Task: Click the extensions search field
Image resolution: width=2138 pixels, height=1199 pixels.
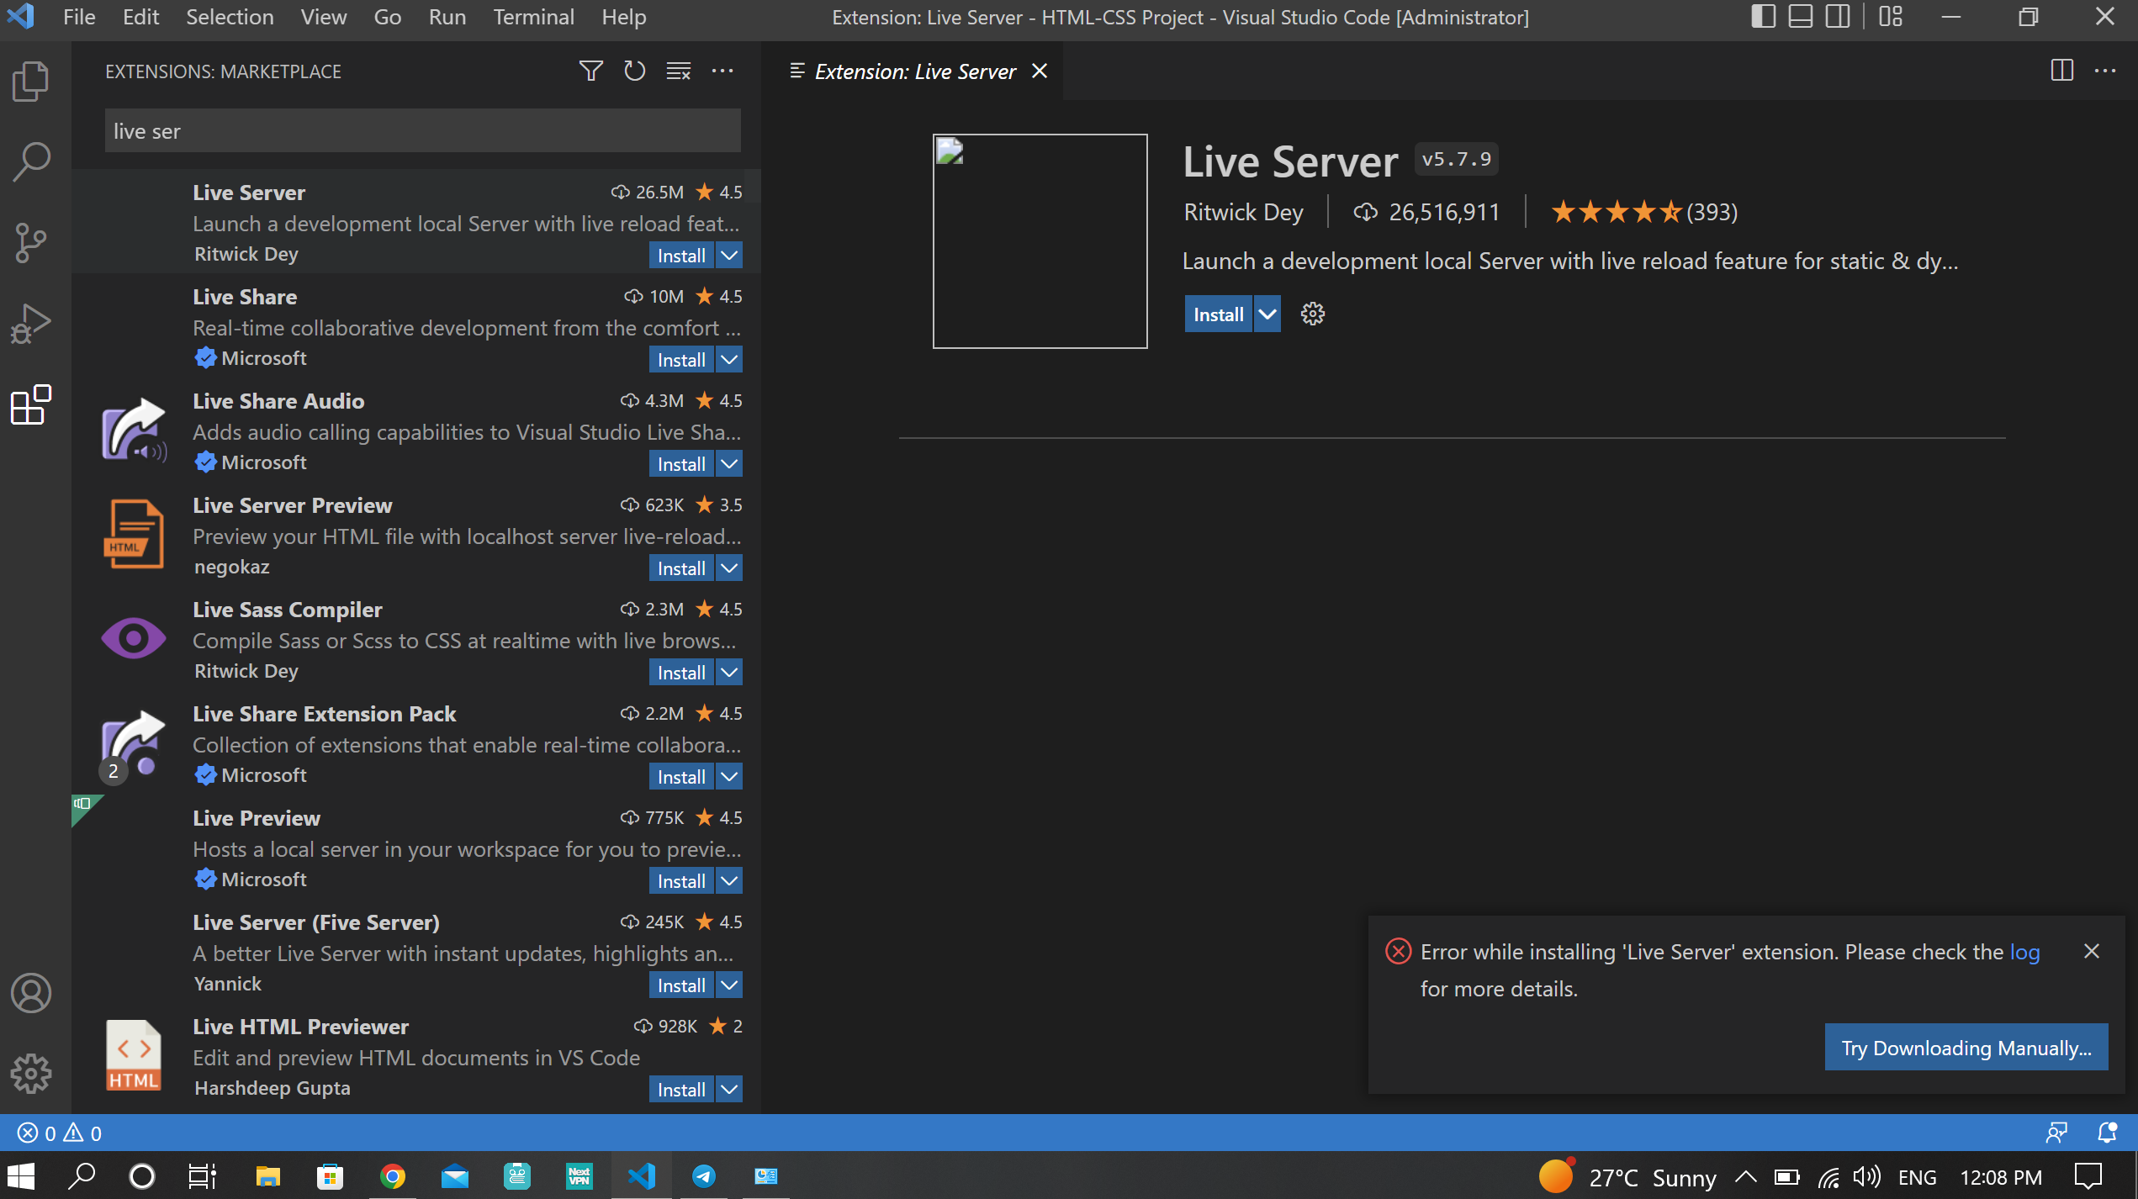Action: click(422, 131)
